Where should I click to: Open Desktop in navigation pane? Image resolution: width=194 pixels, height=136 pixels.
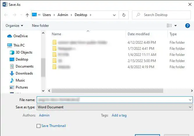click(19, 59)
